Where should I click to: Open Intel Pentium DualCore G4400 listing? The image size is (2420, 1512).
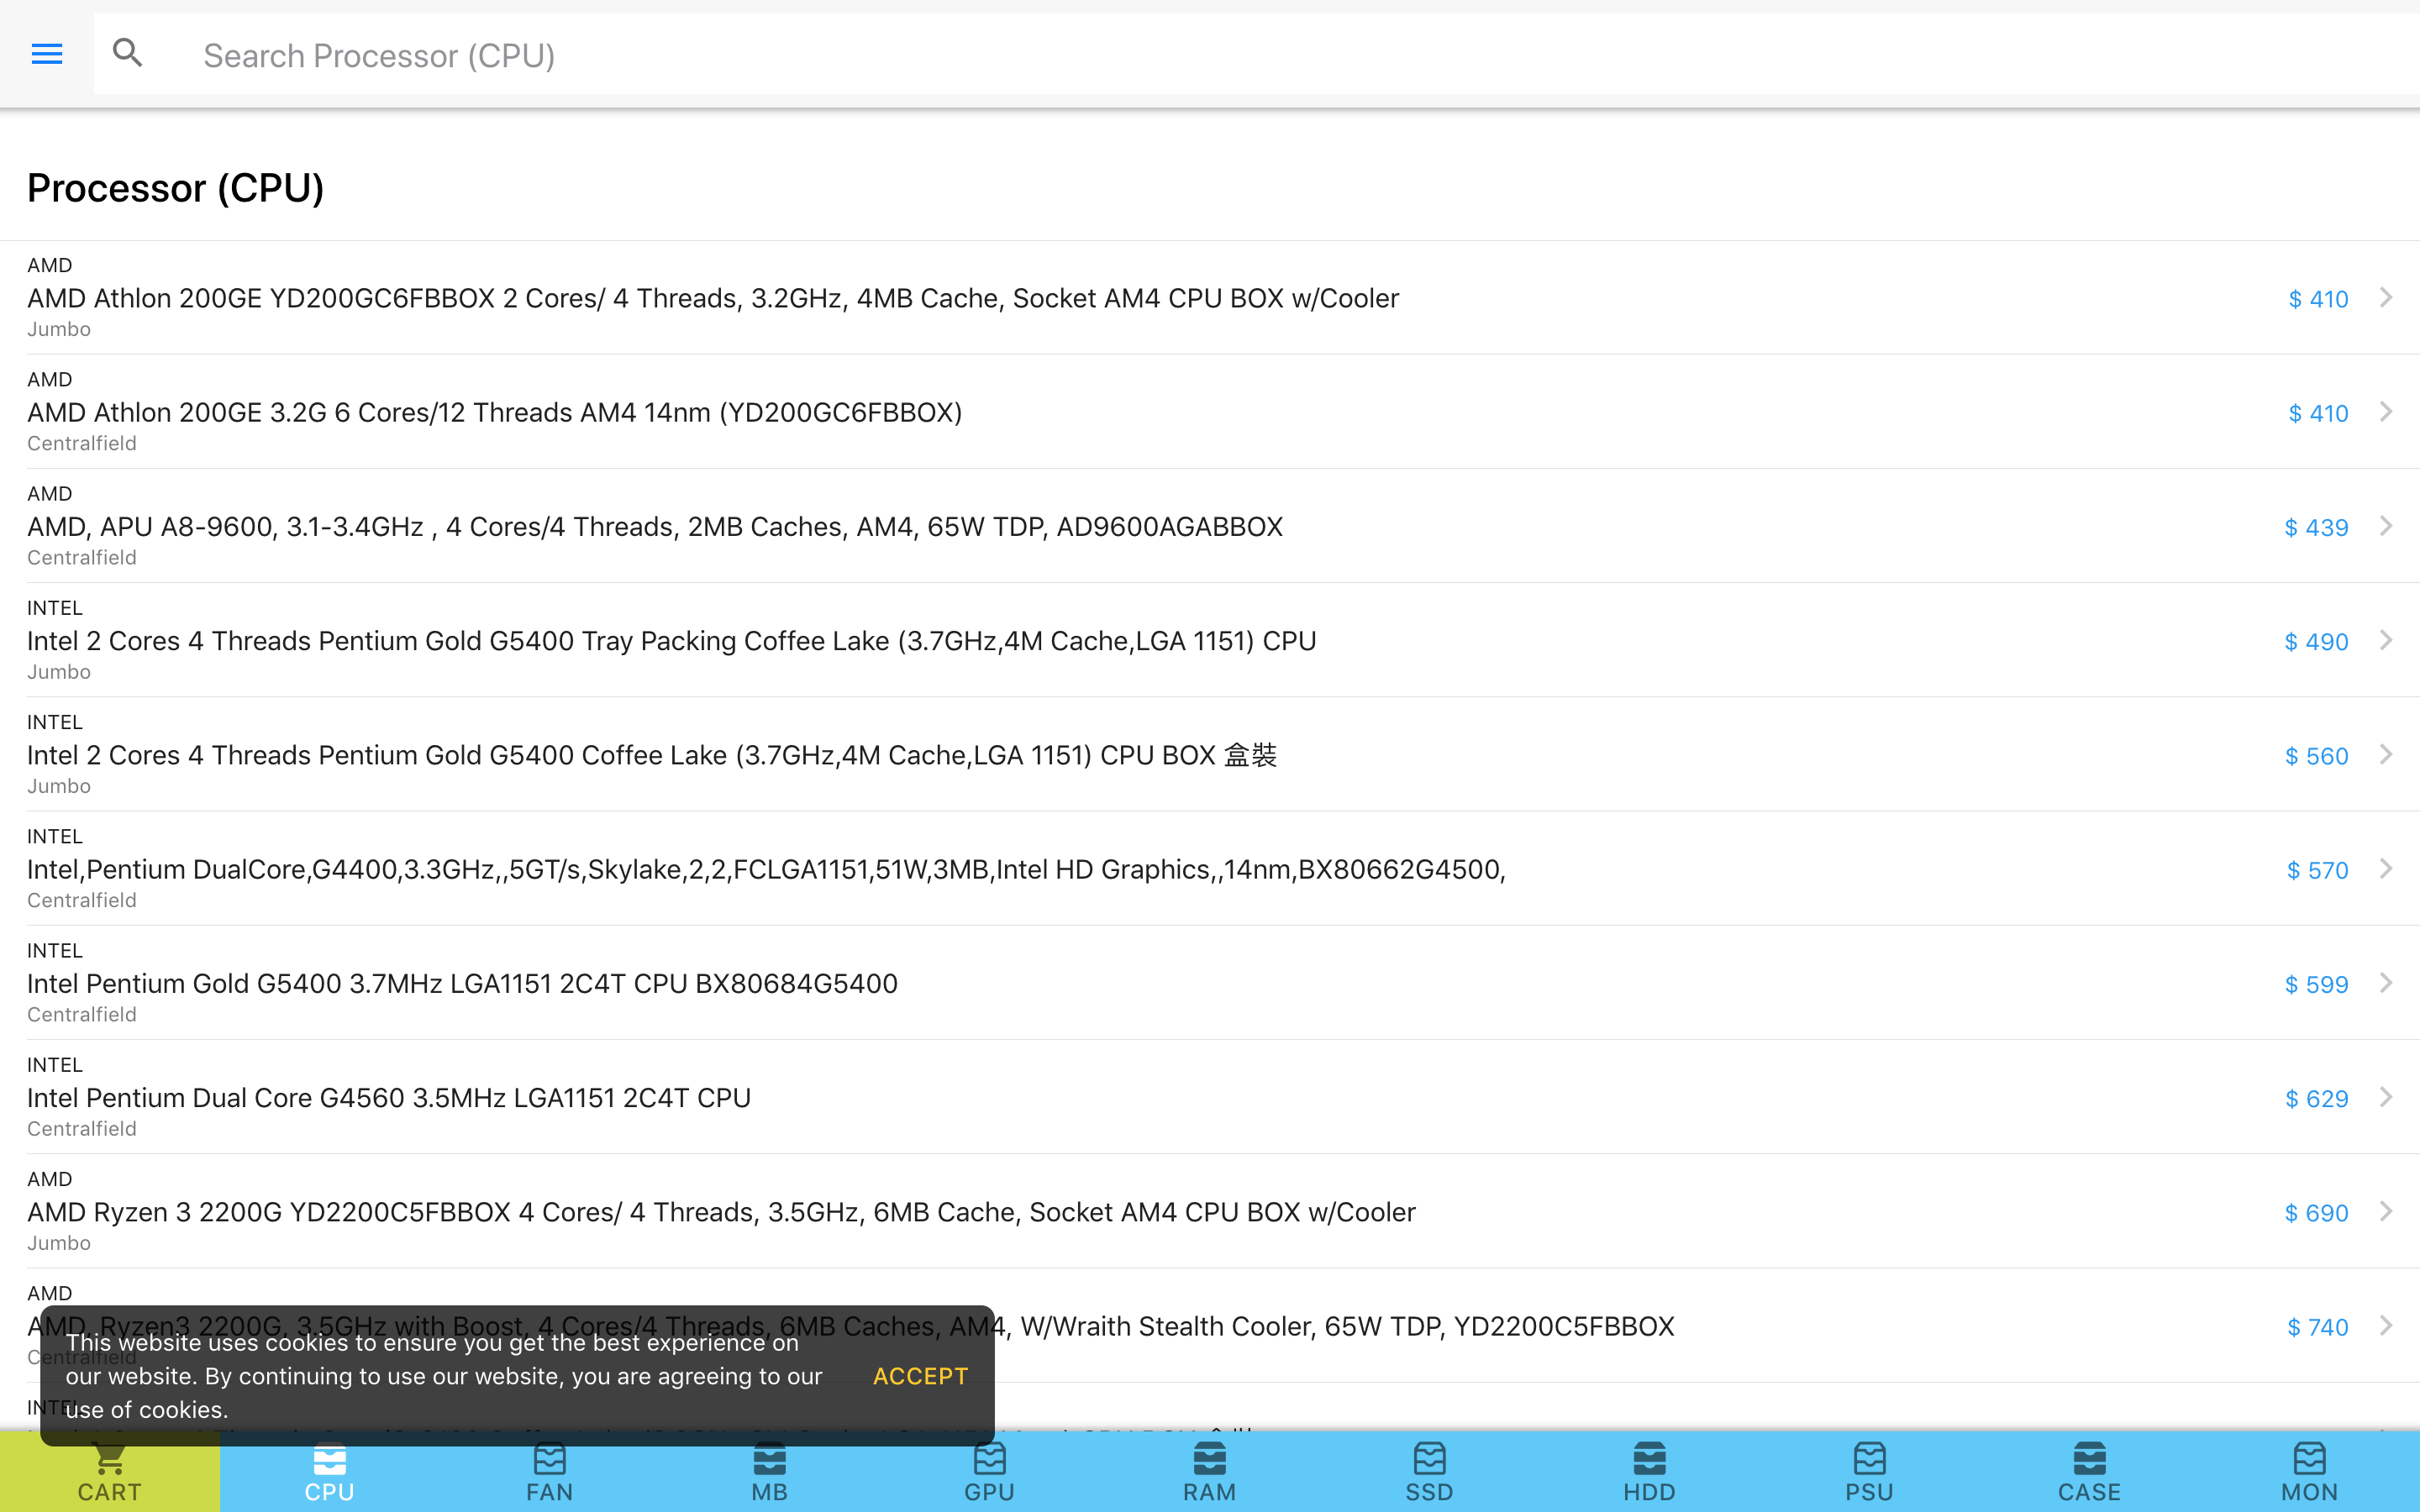click(x=1210, y=869)
